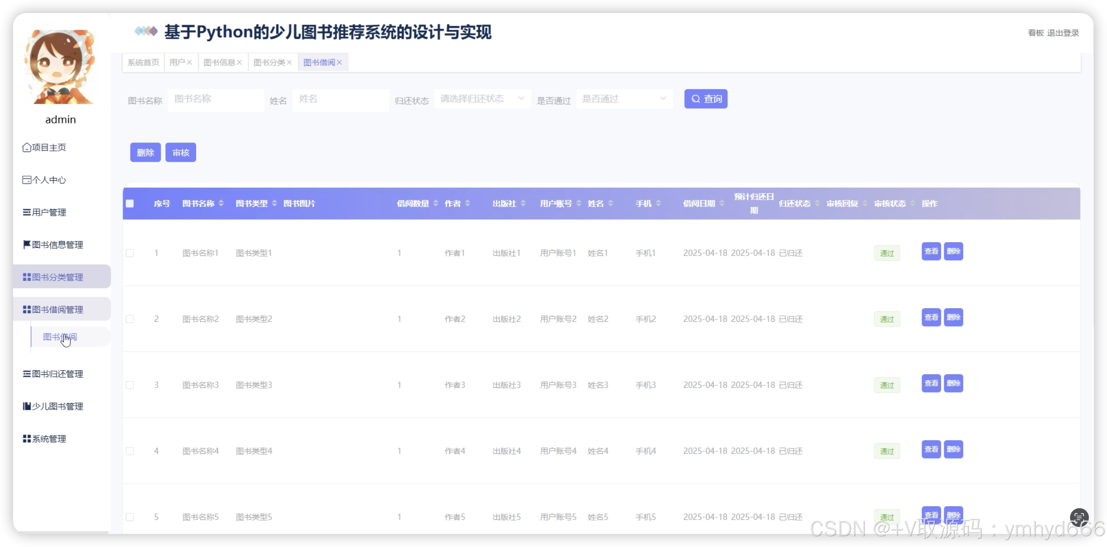Click the grid icon beside 系统管理
The height and width of the screenshot is (547, 1107).
pos(27,439)
